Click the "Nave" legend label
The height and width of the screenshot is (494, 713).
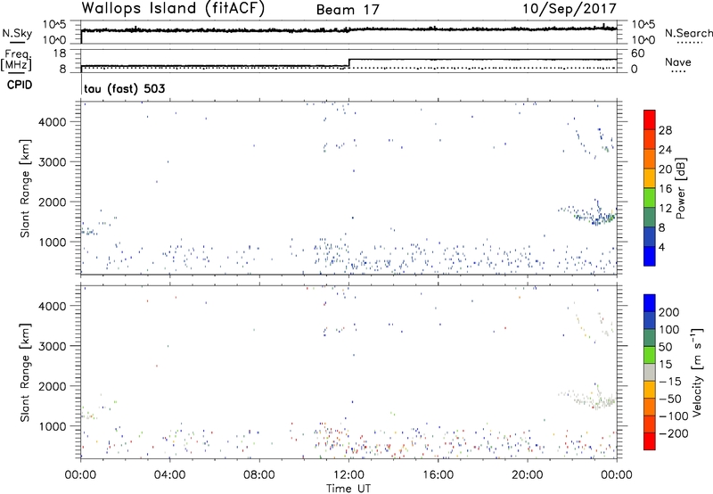click(678, 62)
